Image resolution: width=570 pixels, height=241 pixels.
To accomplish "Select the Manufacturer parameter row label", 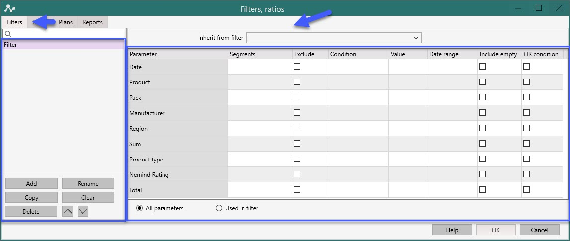I will tap(147, 113).
